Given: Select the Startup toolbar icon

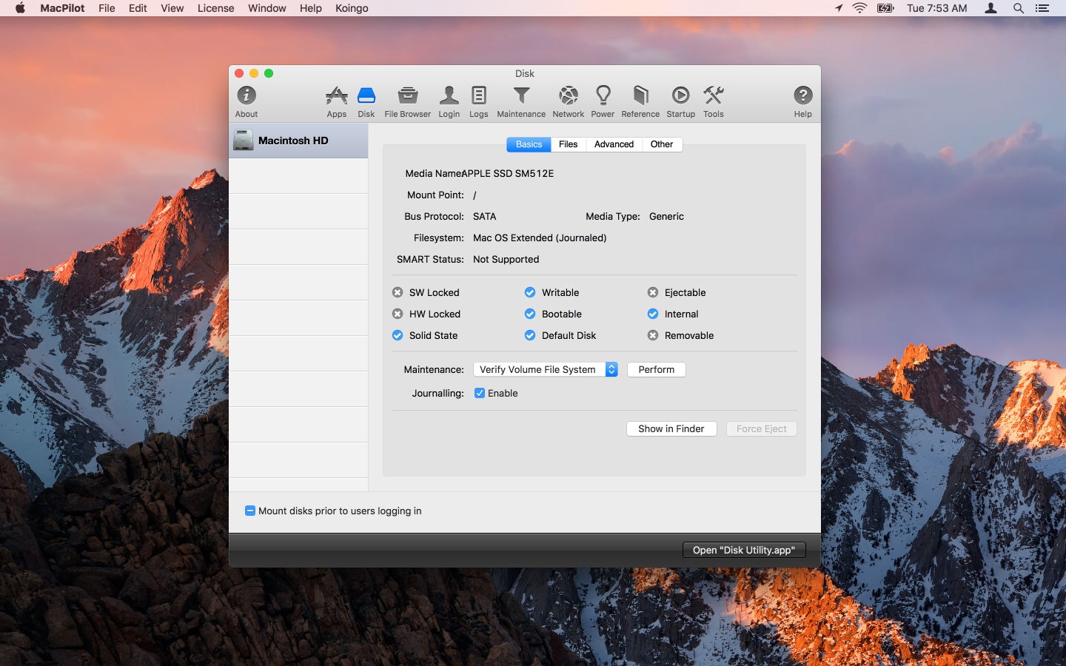Looking at the screenshot, I should click(680, 100).
